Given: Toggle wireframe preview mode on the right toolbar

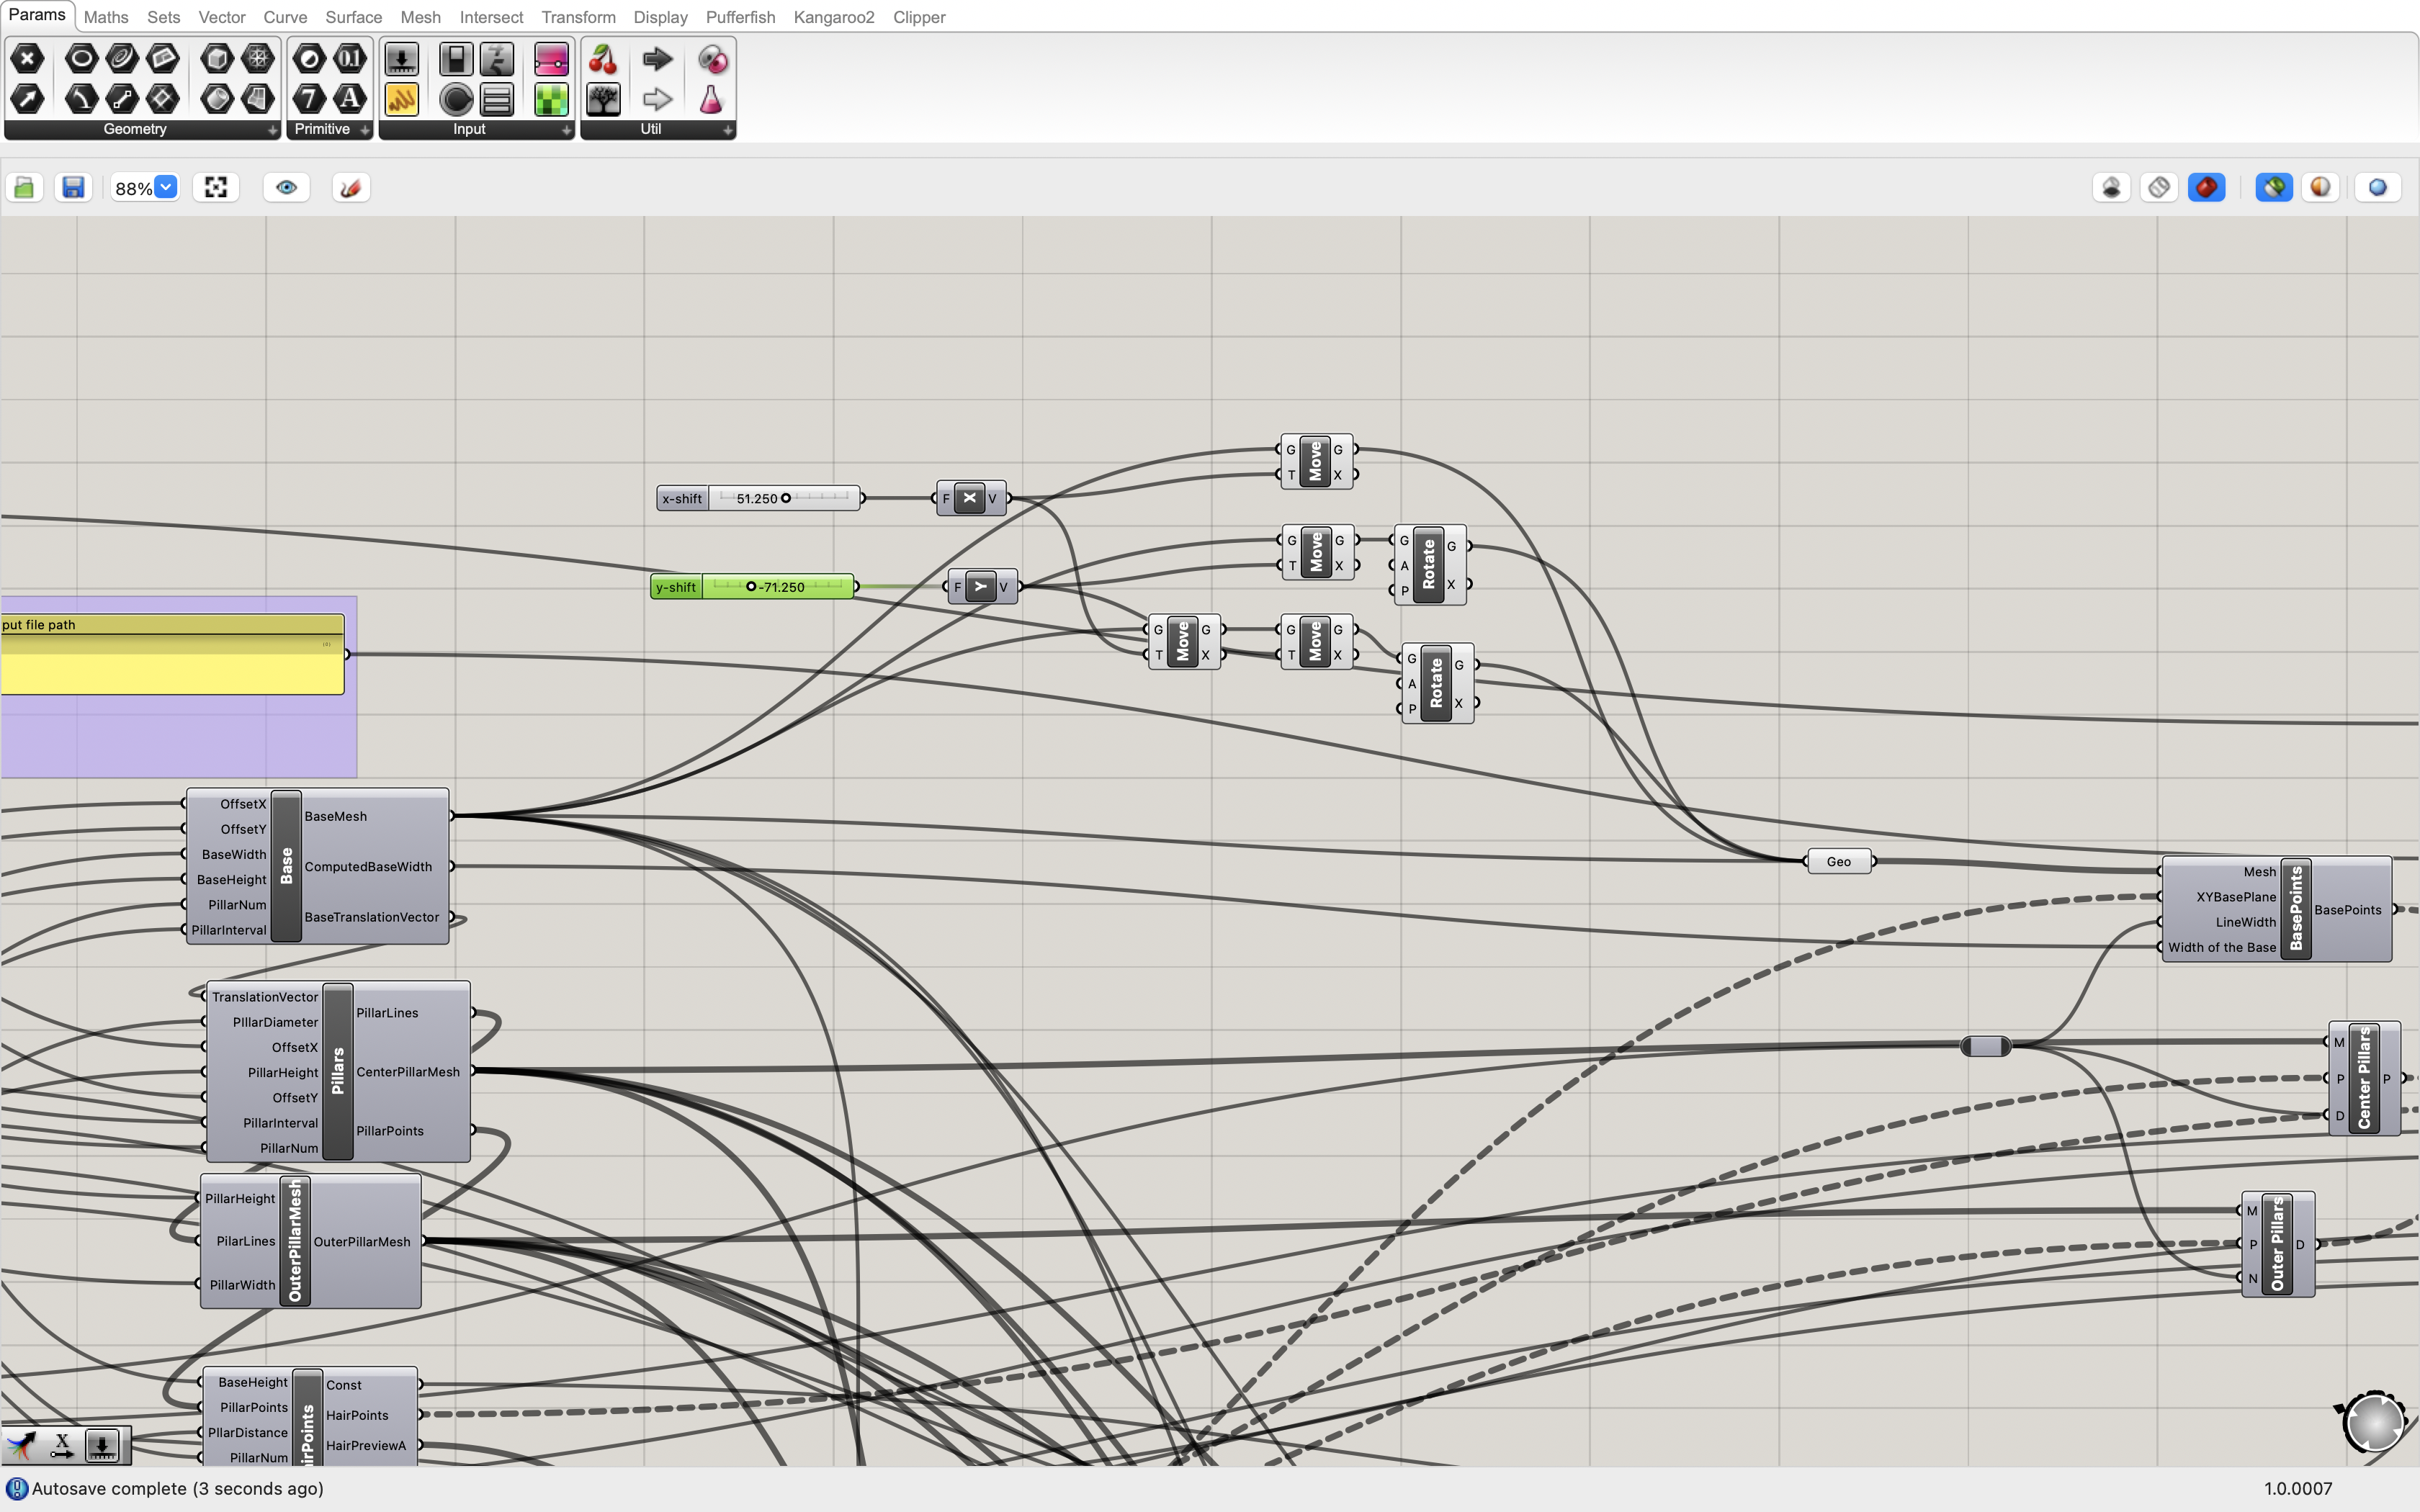Looking at the screenshot, I should (2159, 187).
